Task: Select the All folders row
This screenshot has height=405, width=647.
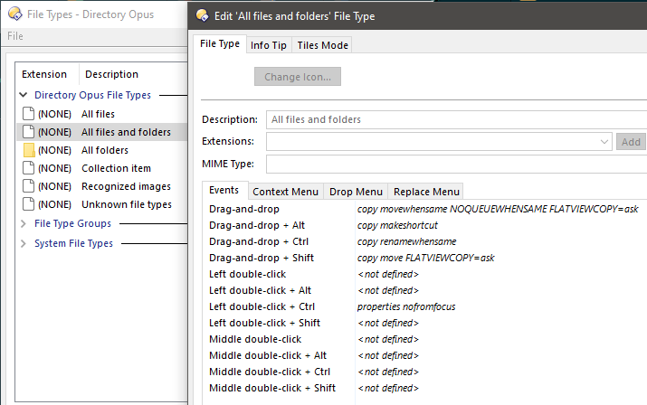Action: 102,150
